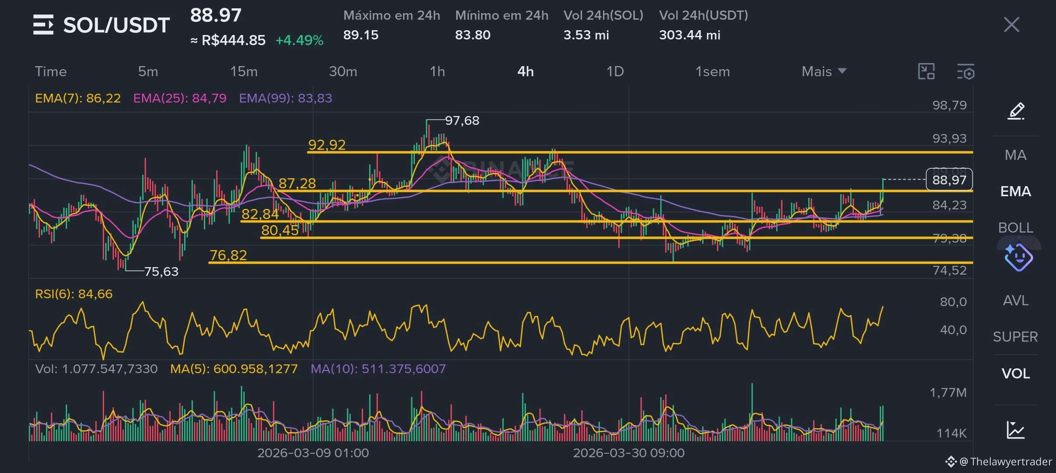Click the current price tag 88,97
The width and height of the screenshot is (1056, 473).
[x=949, y=180]
